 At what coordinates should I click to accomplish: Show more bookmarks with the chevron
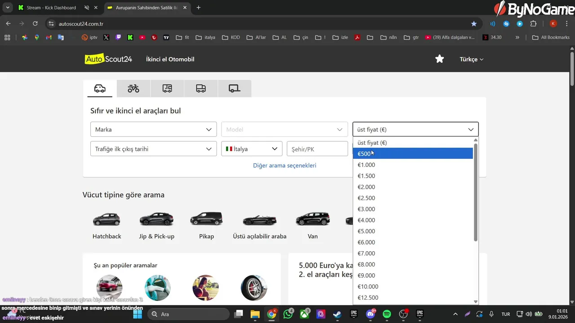click(517, 37)
